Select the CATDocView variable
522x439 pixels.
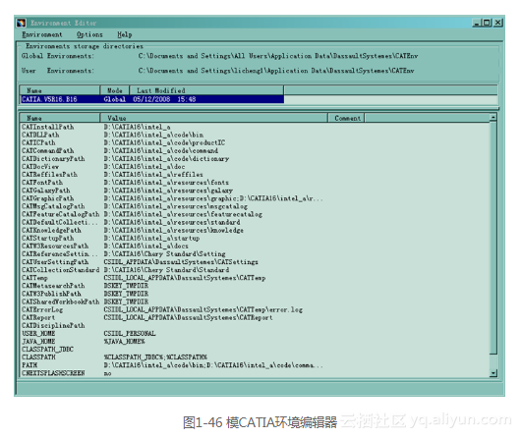tap(40, 167)
